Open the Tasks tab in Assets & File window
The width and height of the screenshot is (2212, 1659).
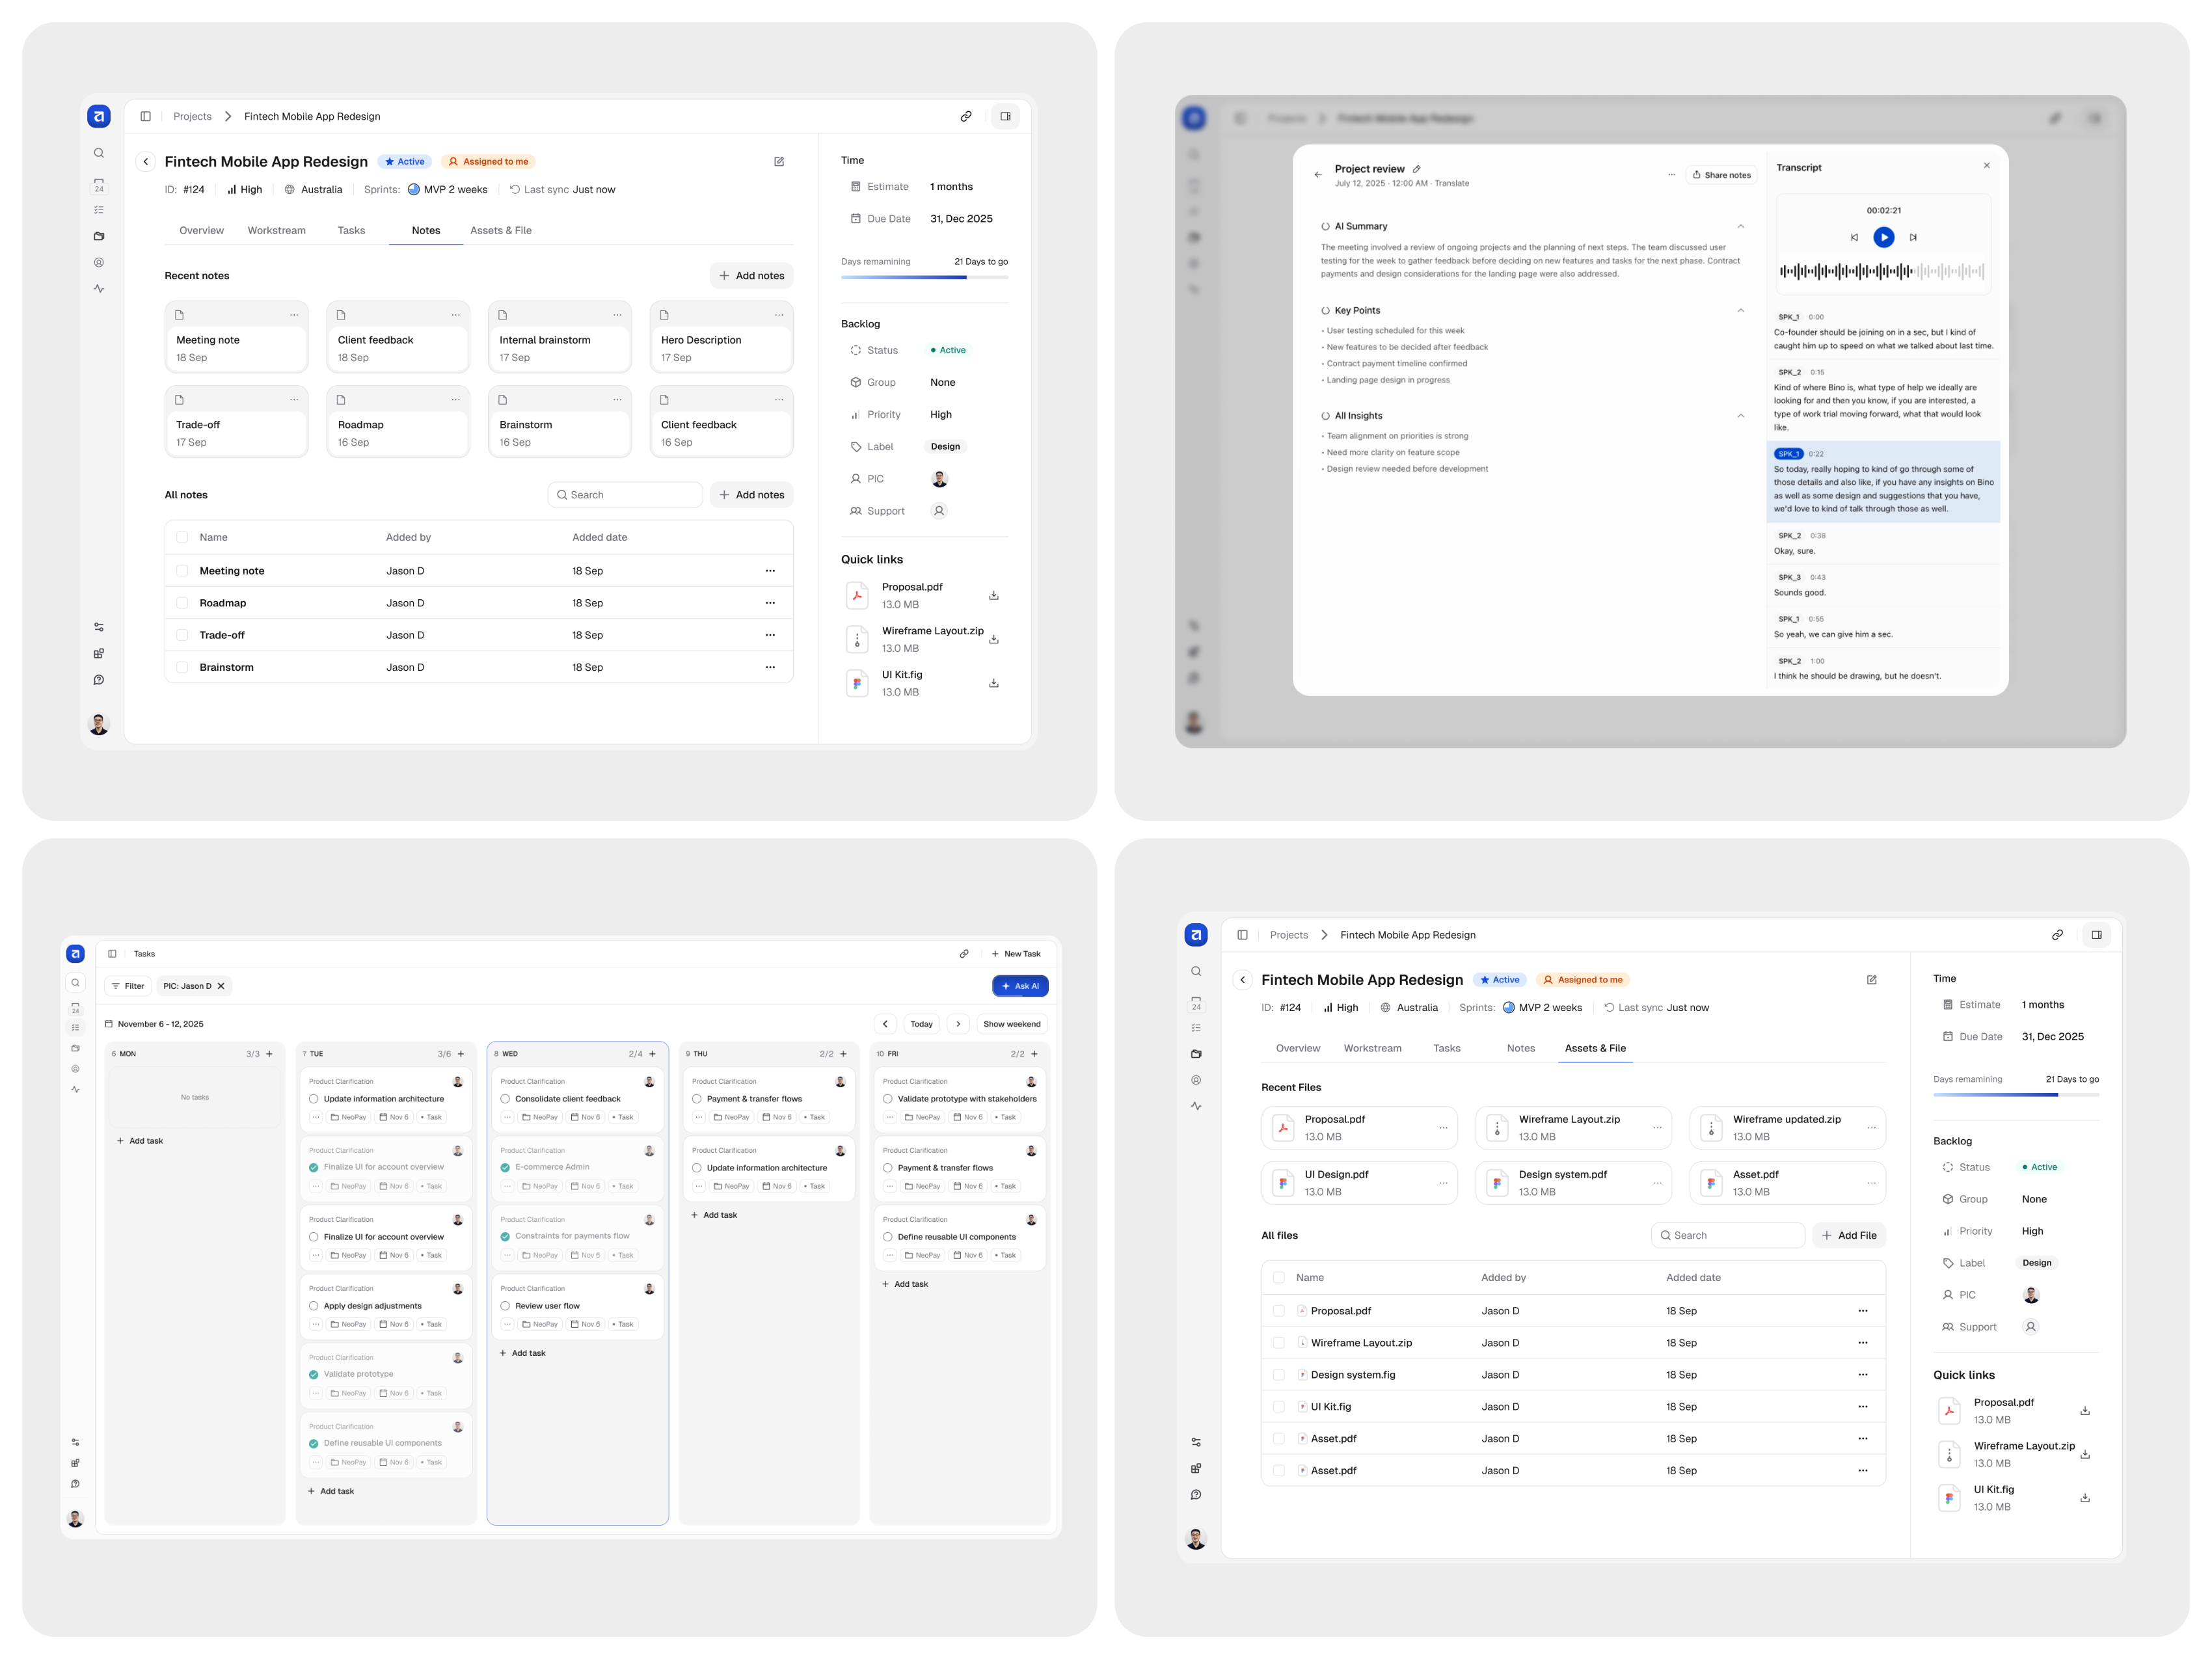[x=1446, y=1048]
